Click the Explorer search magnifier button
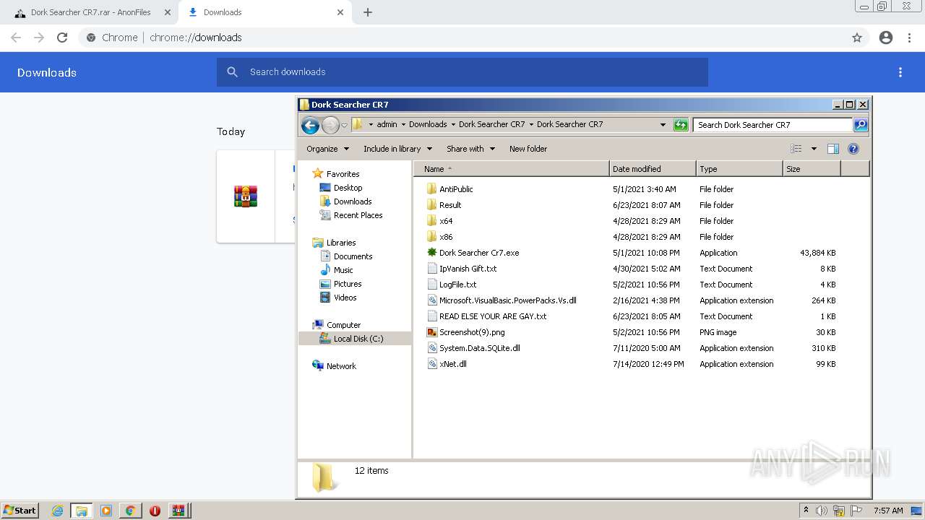Image resolution: width=925 pixels, height=520 pixels. point(860,125)
